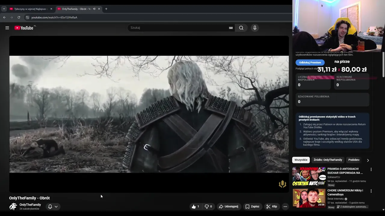Reload the page with the refresh icon
The height and width of the screenshot is (216, 385).
point(19,17)
